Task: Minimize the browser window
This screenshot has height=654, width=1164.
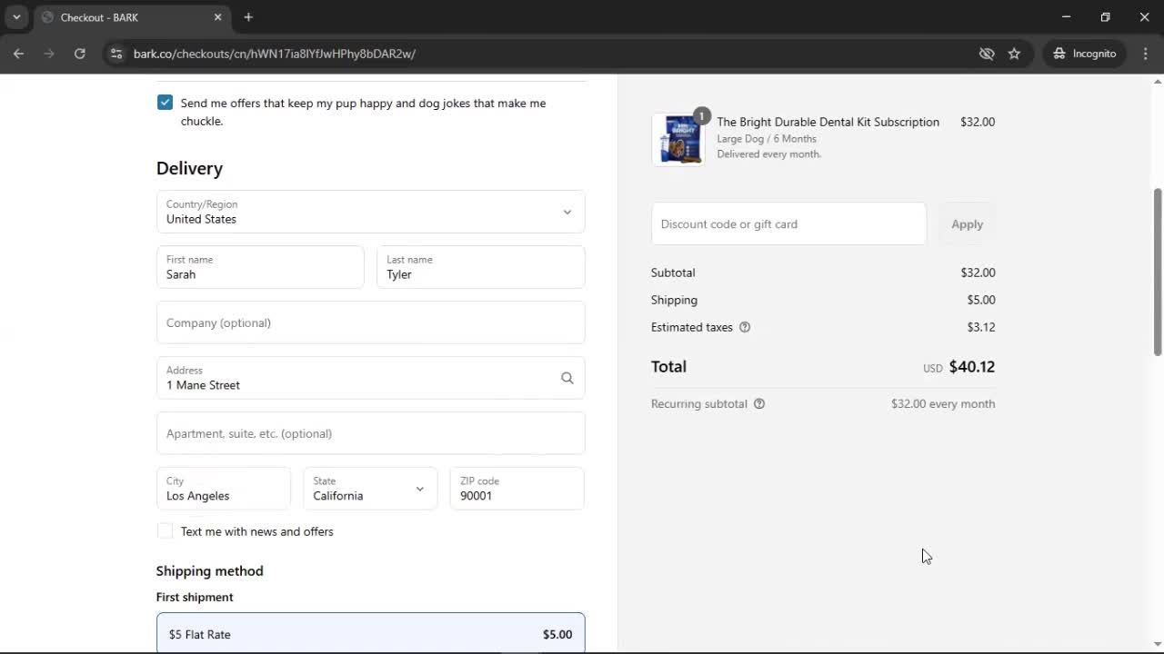Action: point(1067,17)
